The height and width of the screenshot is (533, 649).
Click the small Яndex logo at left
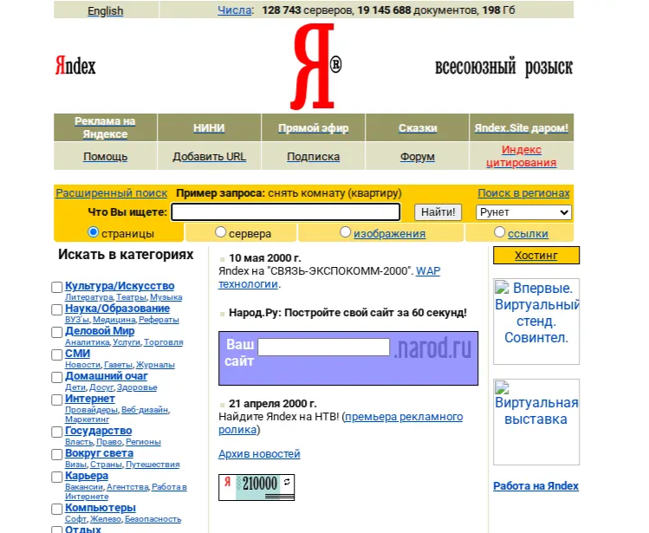click(75, 66)
